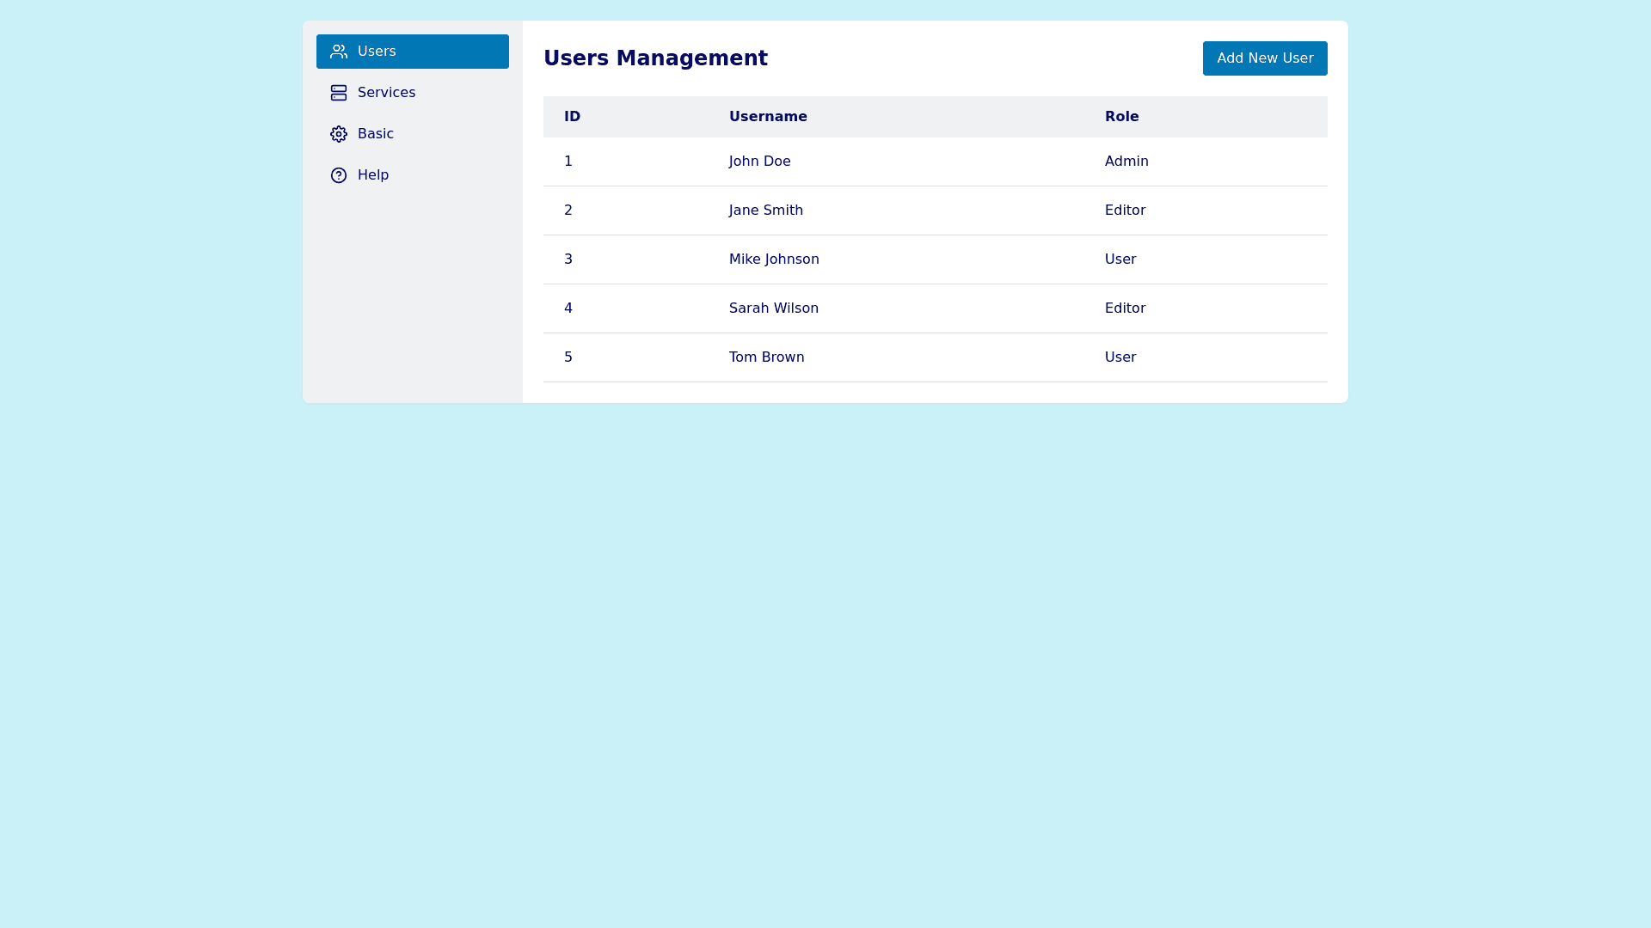Click the ID column header
This screenshot has width=1651, height=928.
coord(572,117)
